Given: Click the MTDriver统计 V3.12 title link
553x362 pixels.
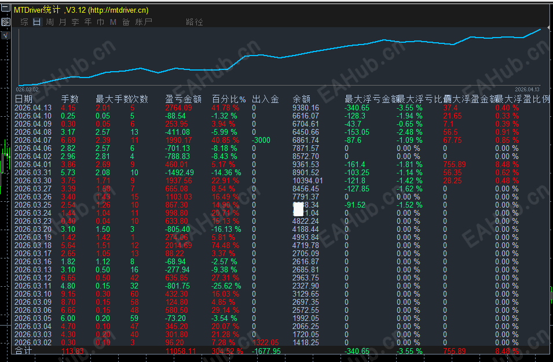Looking at the screenshot, I should coord(81,10).
